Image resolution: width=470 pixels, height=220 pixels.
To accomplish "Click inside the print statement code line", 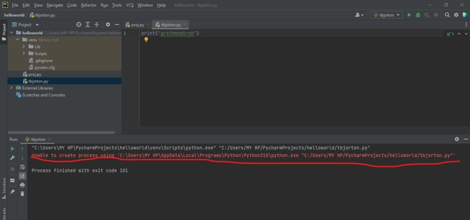I will pyautogui.click(x=170, y=33).
